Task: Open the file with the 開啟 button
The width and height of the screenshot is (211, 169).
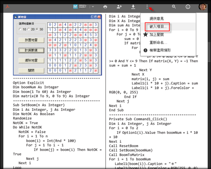Action: 82,6
